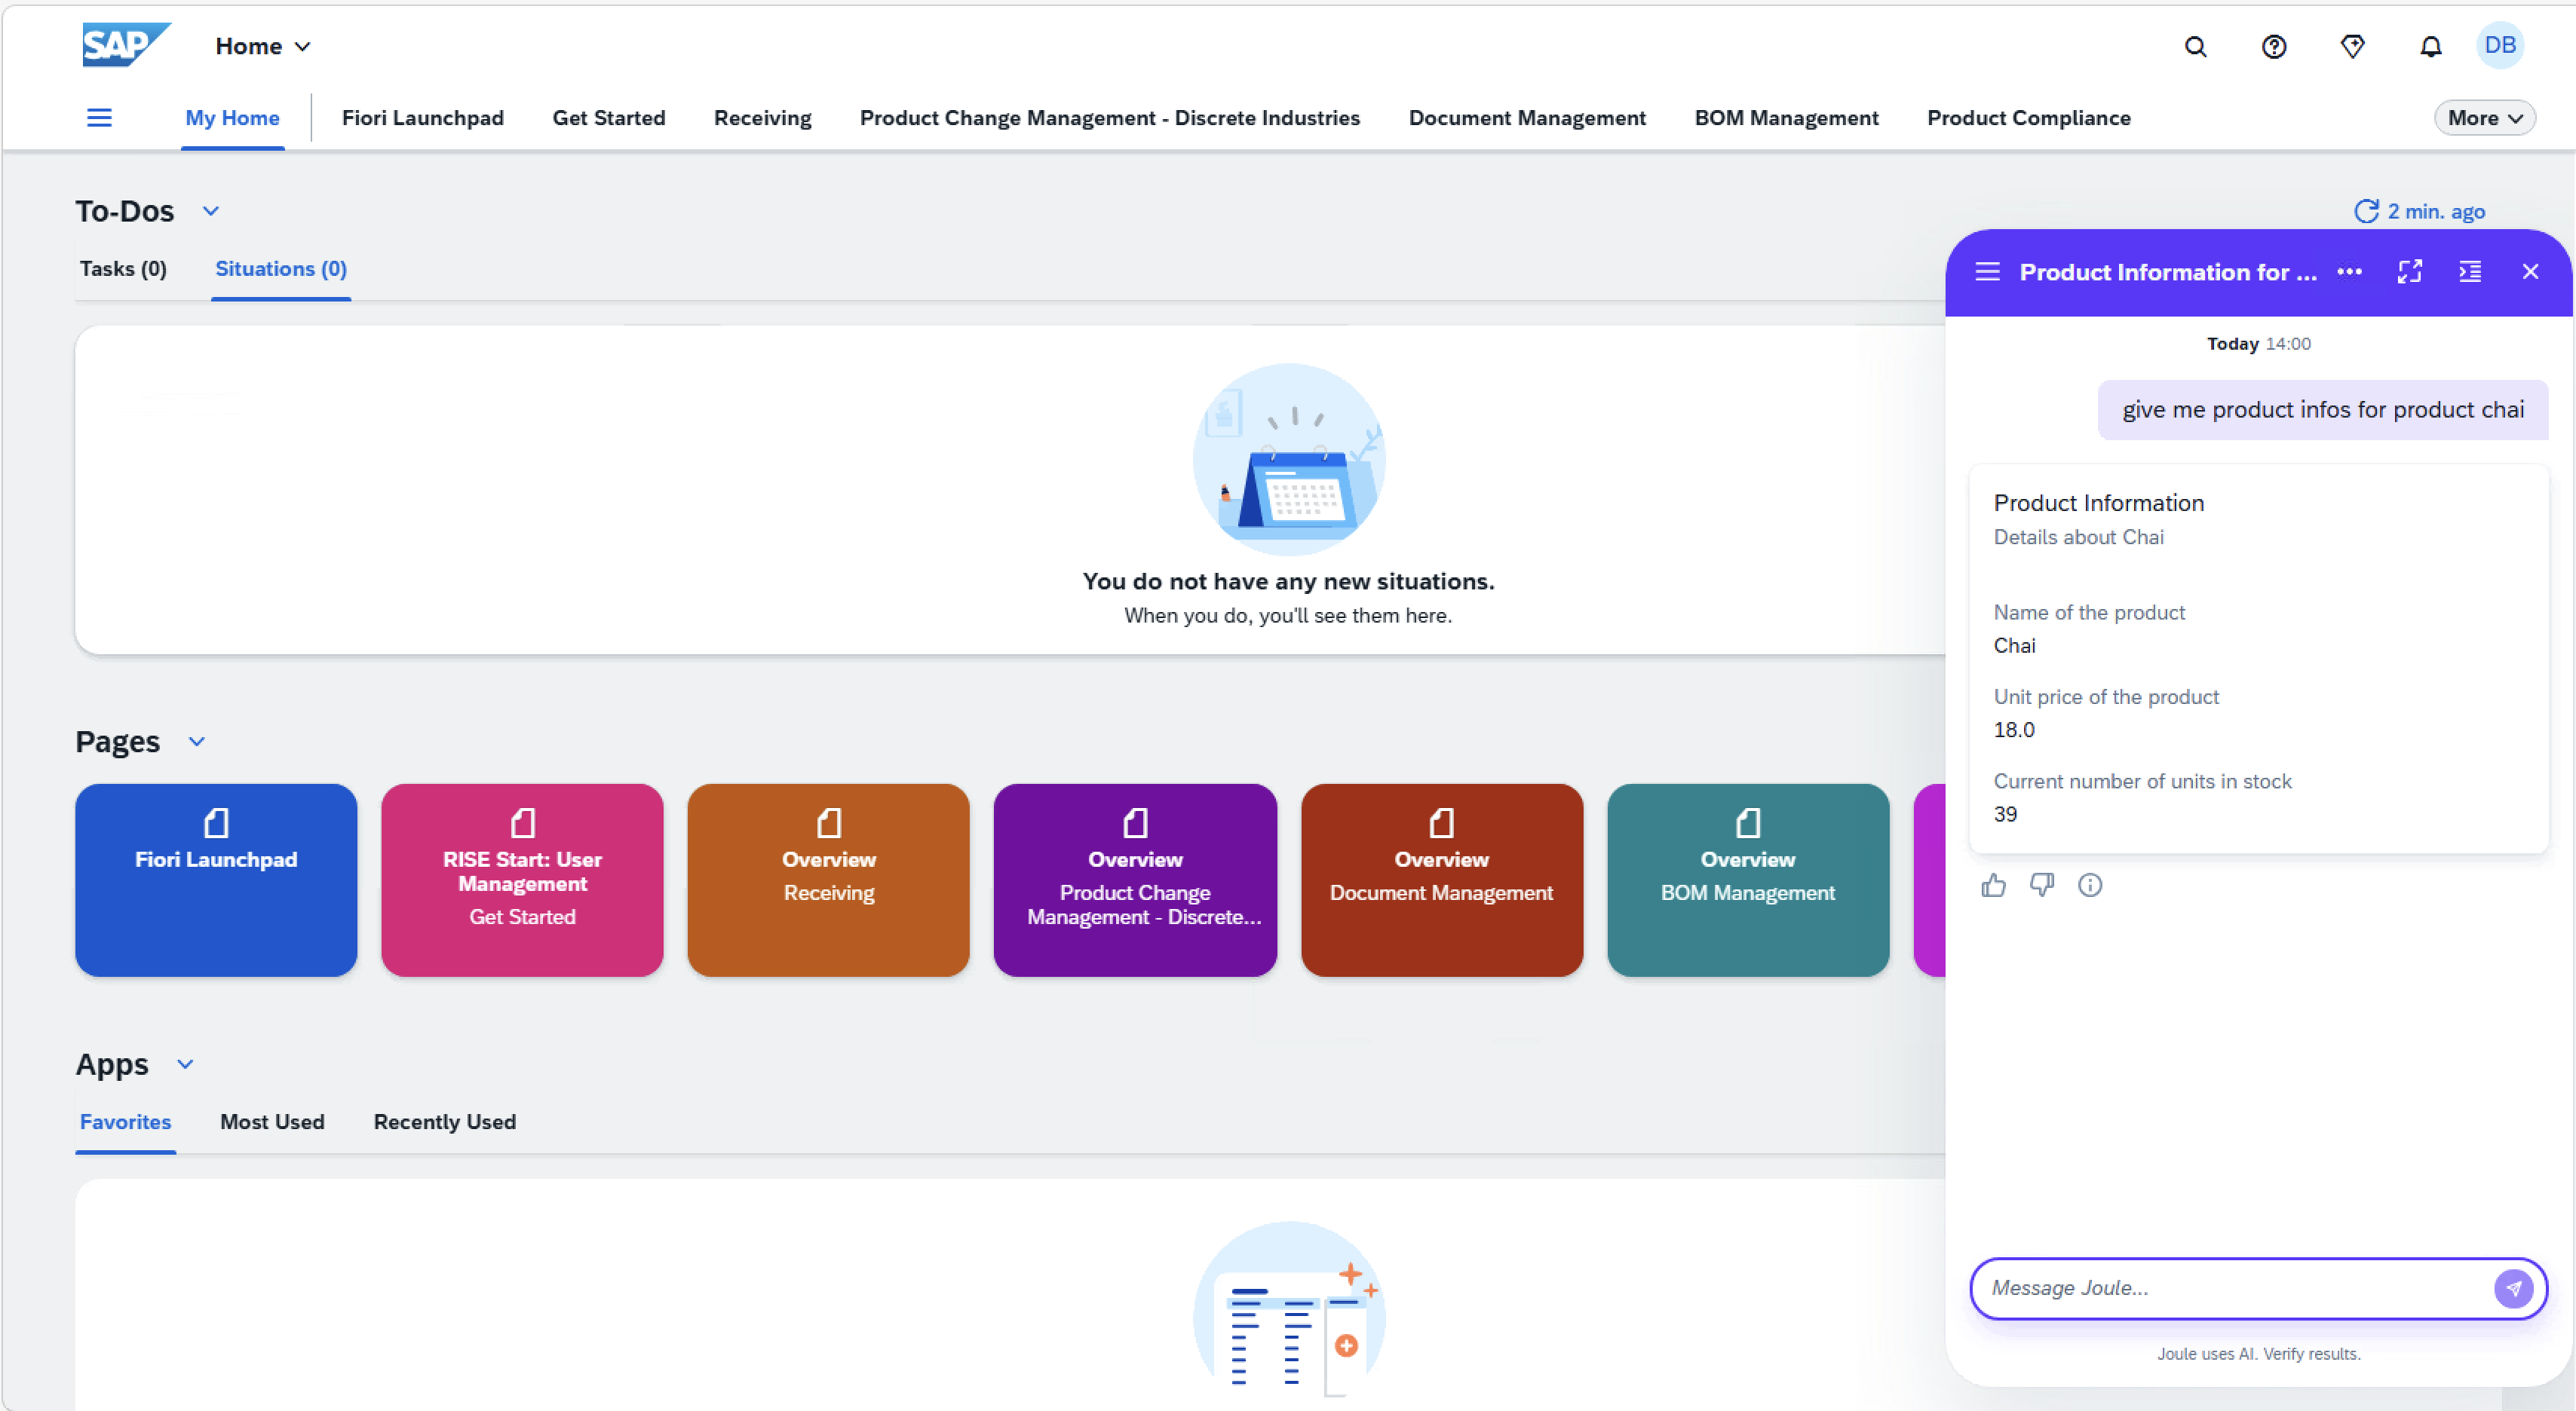Image resolution: width=2576 pixels, height=1411 pixels.
Task: Switch to the Receiving navigation tab
Action: pos(763,118)
